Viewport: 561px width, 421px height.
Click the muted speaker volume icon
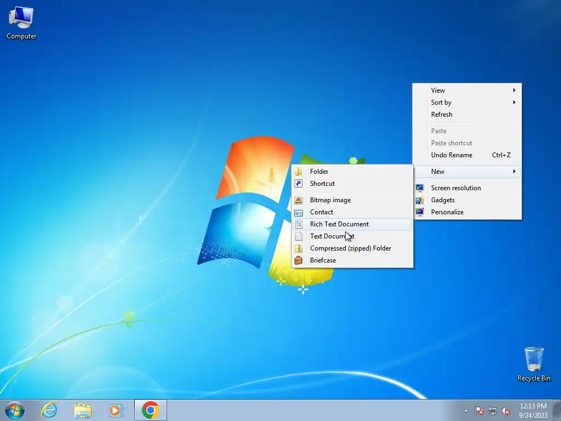pos(506,411)
